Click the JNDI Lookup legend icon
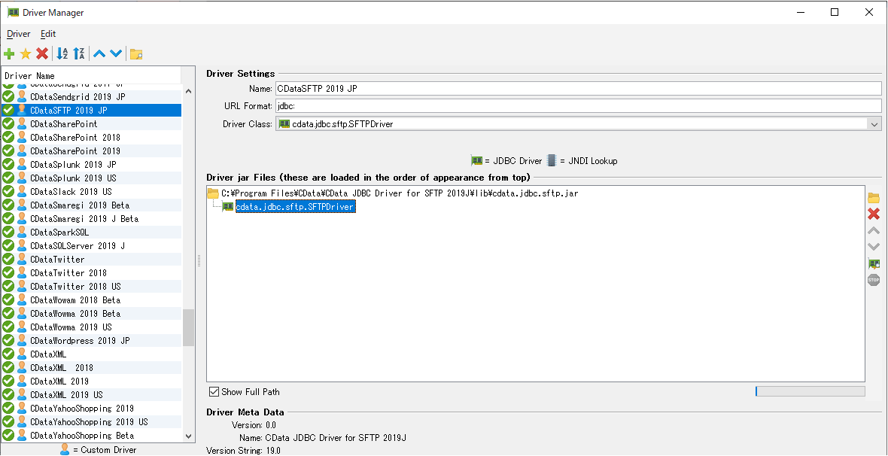This screenshot has width=888, height=456. pyautogui.click(x=552, y=161)
